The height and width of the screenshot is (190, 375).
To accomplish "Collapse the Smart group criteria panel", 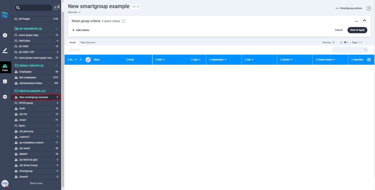I will tap(364, 21).
